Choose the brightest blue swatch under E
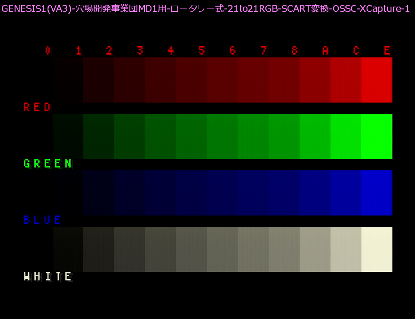415x319 pixels. (x=376, y=193)
